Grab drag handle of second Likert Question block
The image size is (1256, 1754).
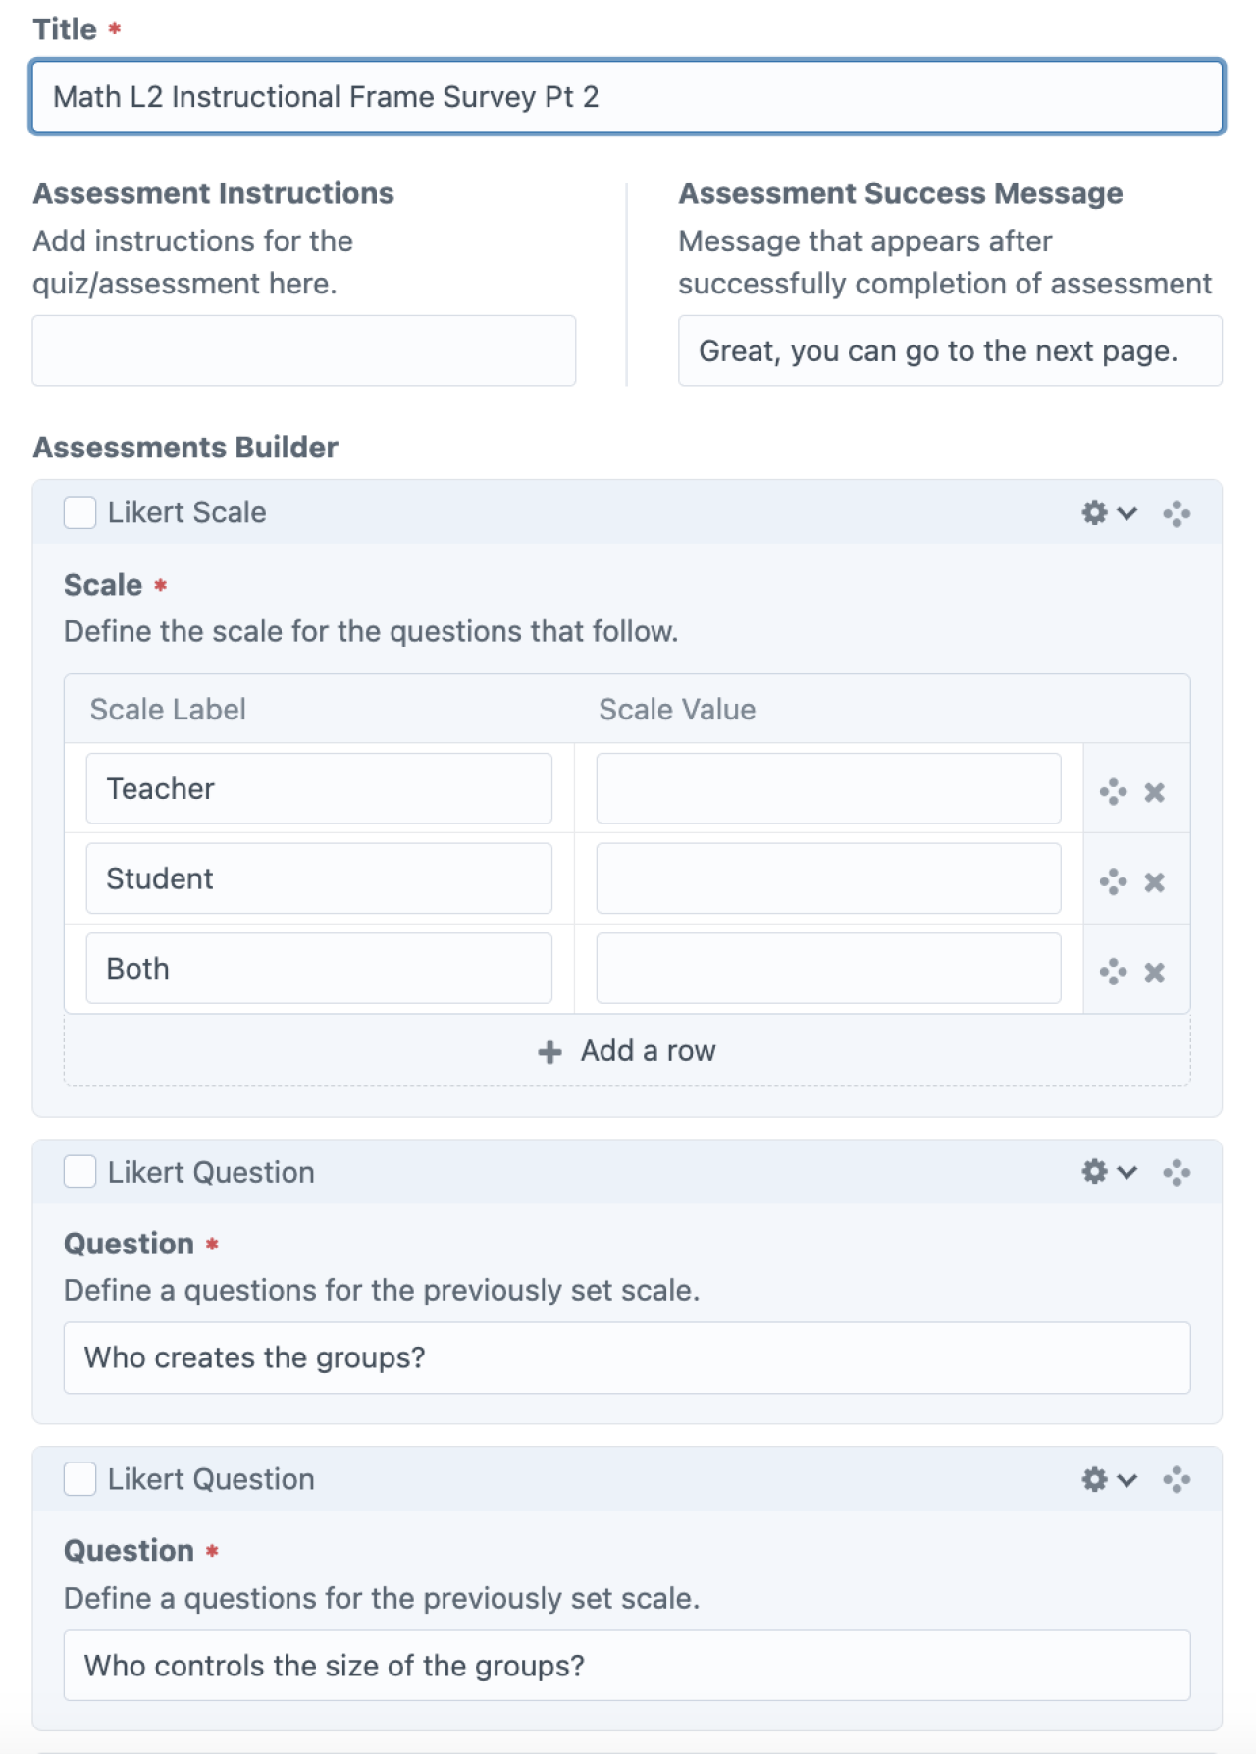[1177, 1479]
